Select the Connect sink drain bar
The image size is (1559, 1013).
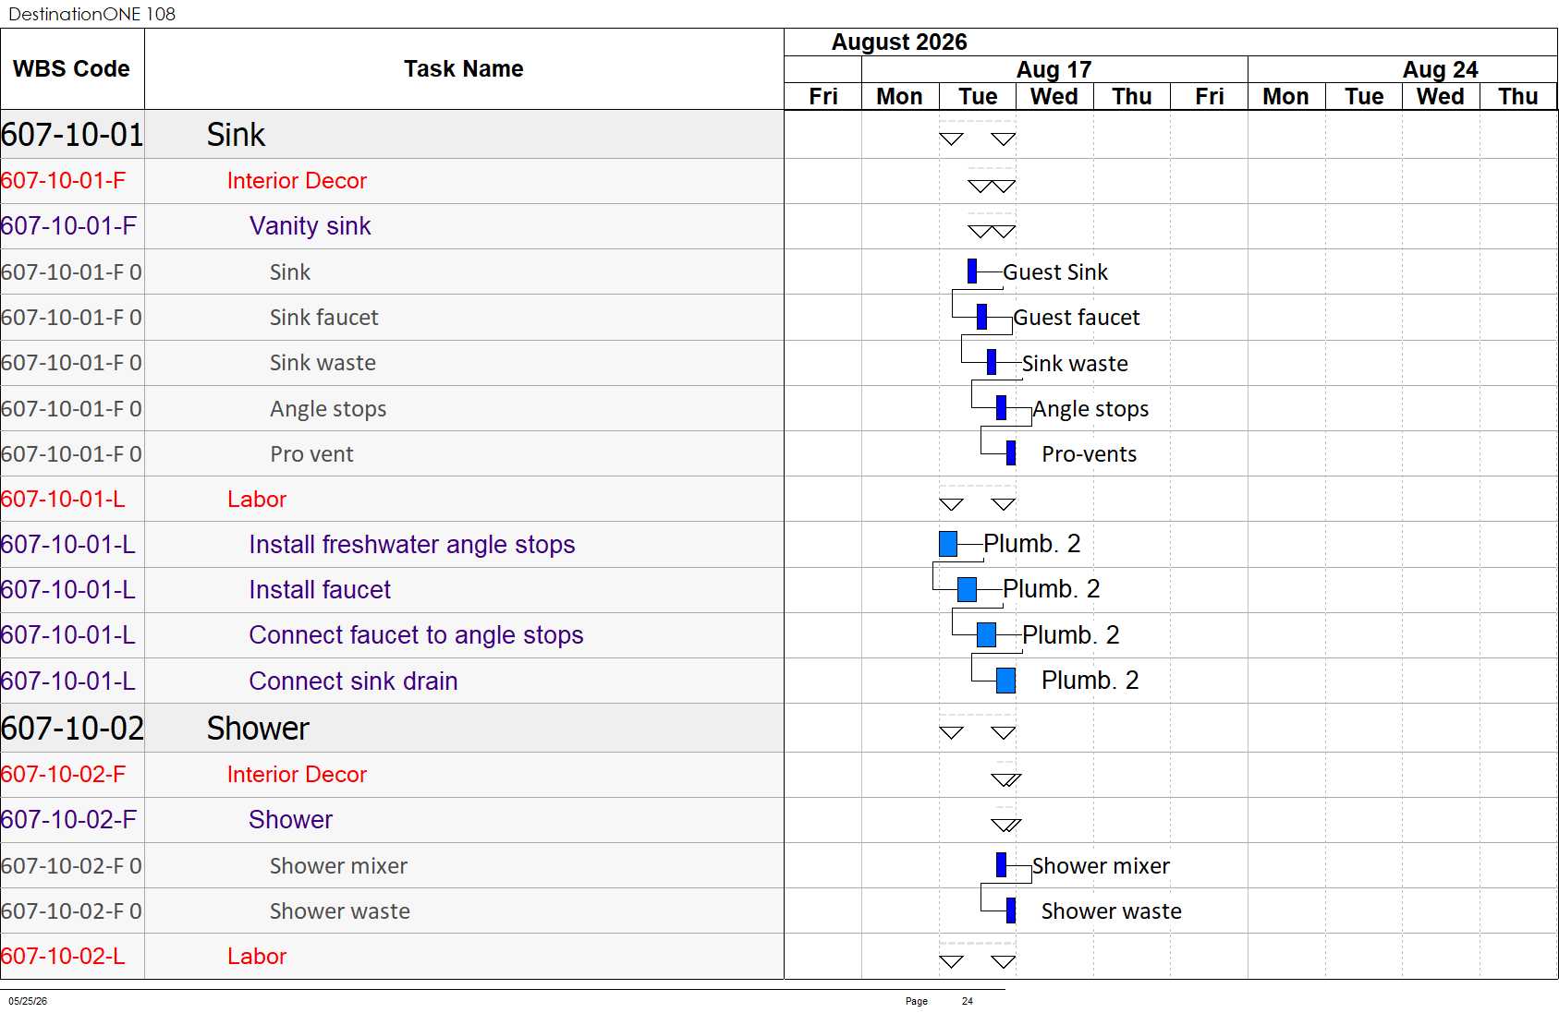[x=1005, y=681]
